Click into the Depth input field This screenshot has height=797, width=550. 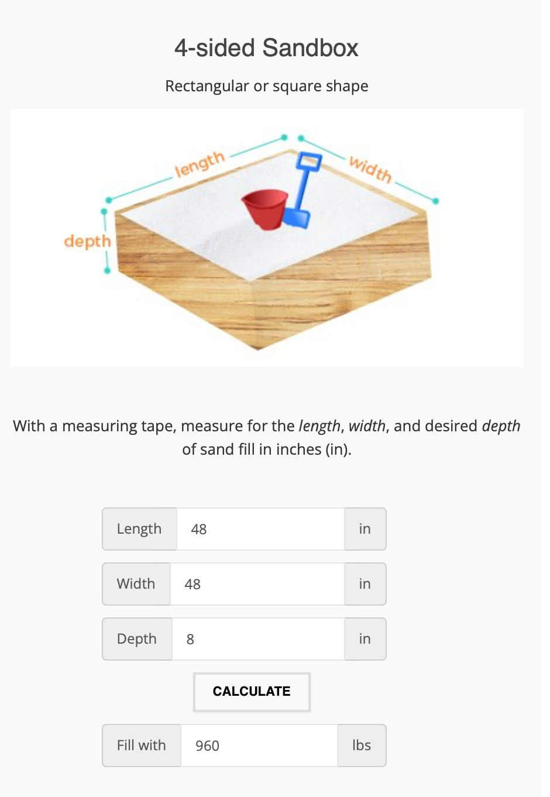coord(258,639)
